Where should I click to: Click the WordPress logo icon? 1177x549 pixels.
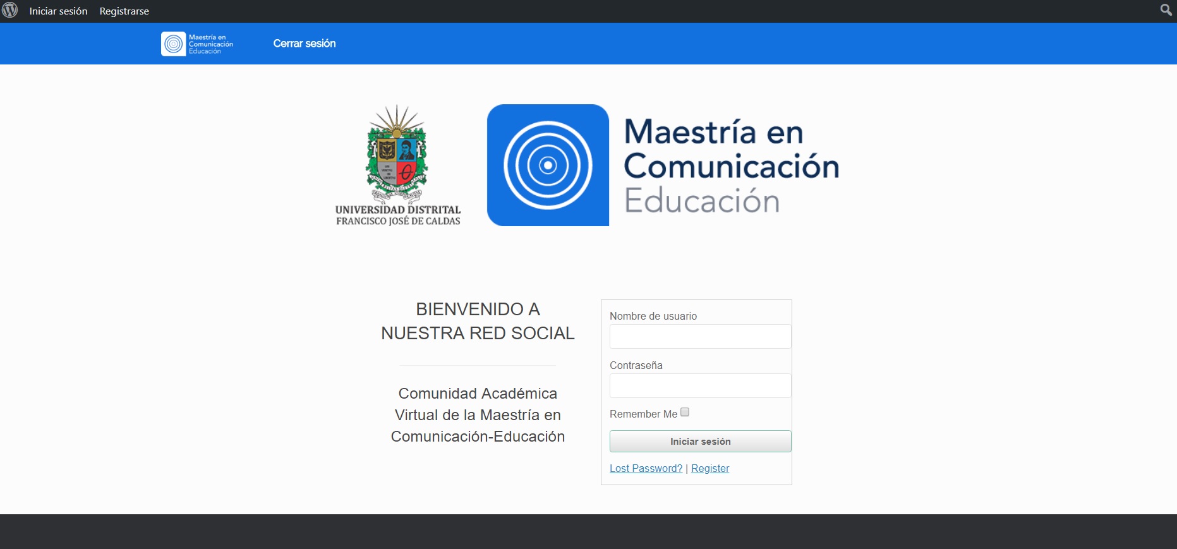point(10,11)
